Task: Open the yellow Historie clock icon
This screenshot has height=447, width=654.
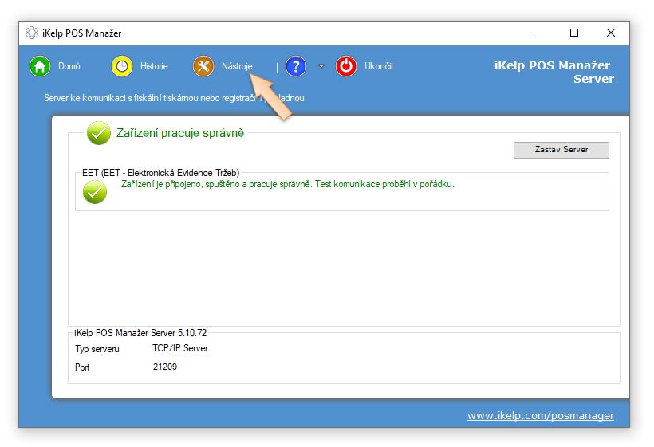Action: 122,66
